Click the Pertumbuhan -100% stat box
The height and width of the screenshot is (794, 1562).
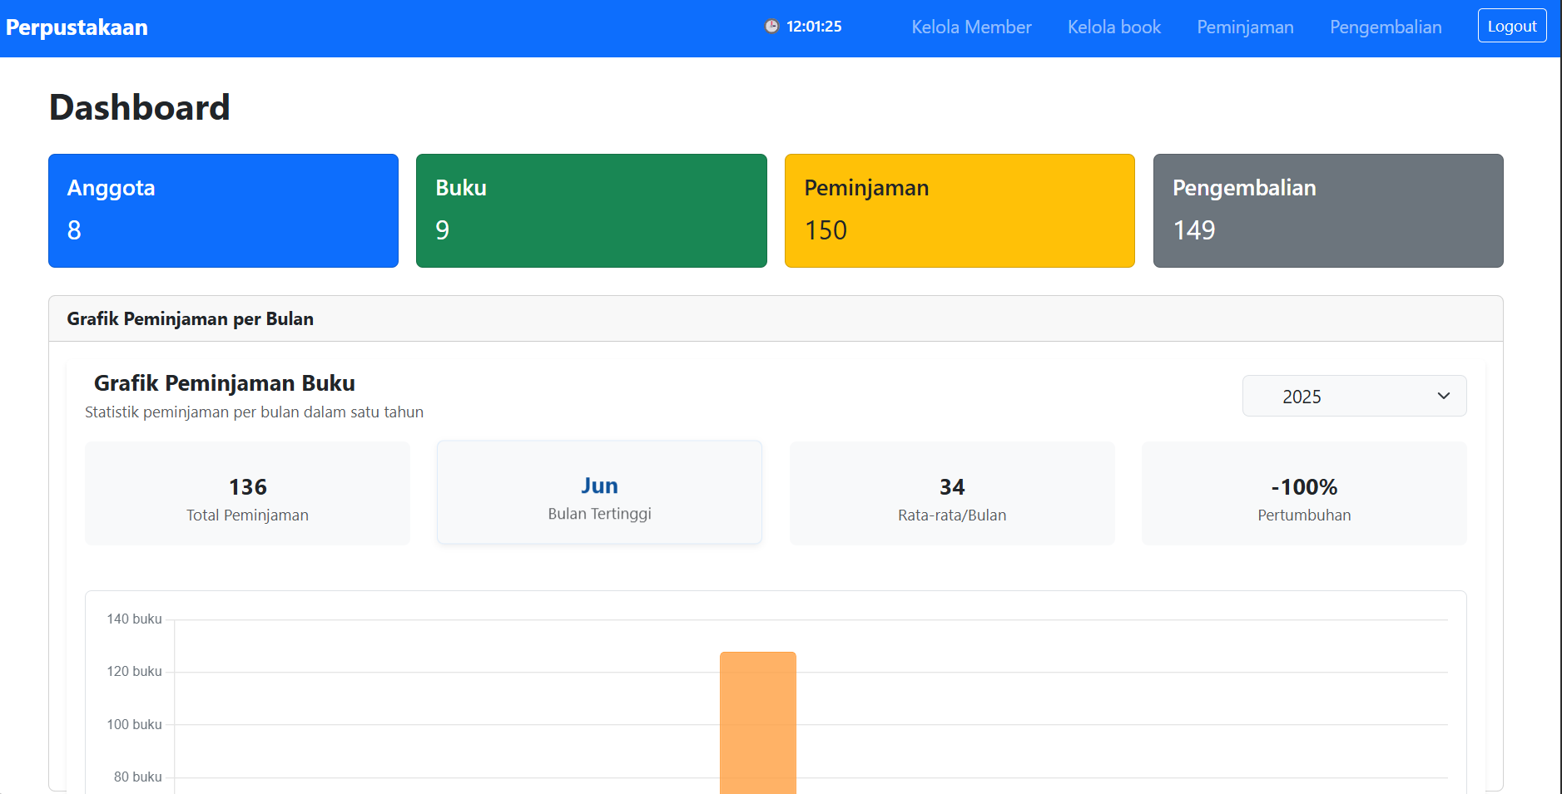coord(1304,494)
